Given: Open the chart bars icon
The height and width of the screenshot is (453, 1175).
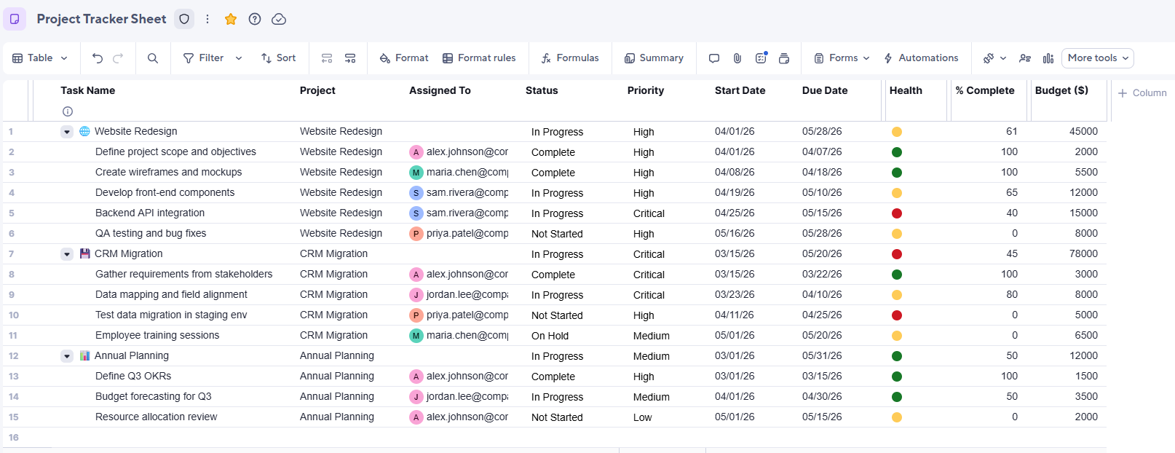Looking at the screenshot, I should tap(1048, 58).
